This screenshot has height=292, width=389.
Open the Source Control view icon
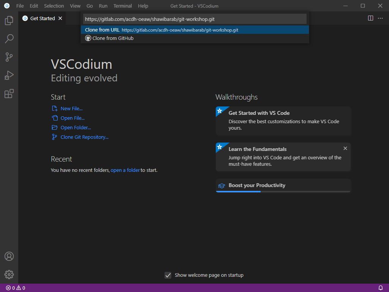9,57
